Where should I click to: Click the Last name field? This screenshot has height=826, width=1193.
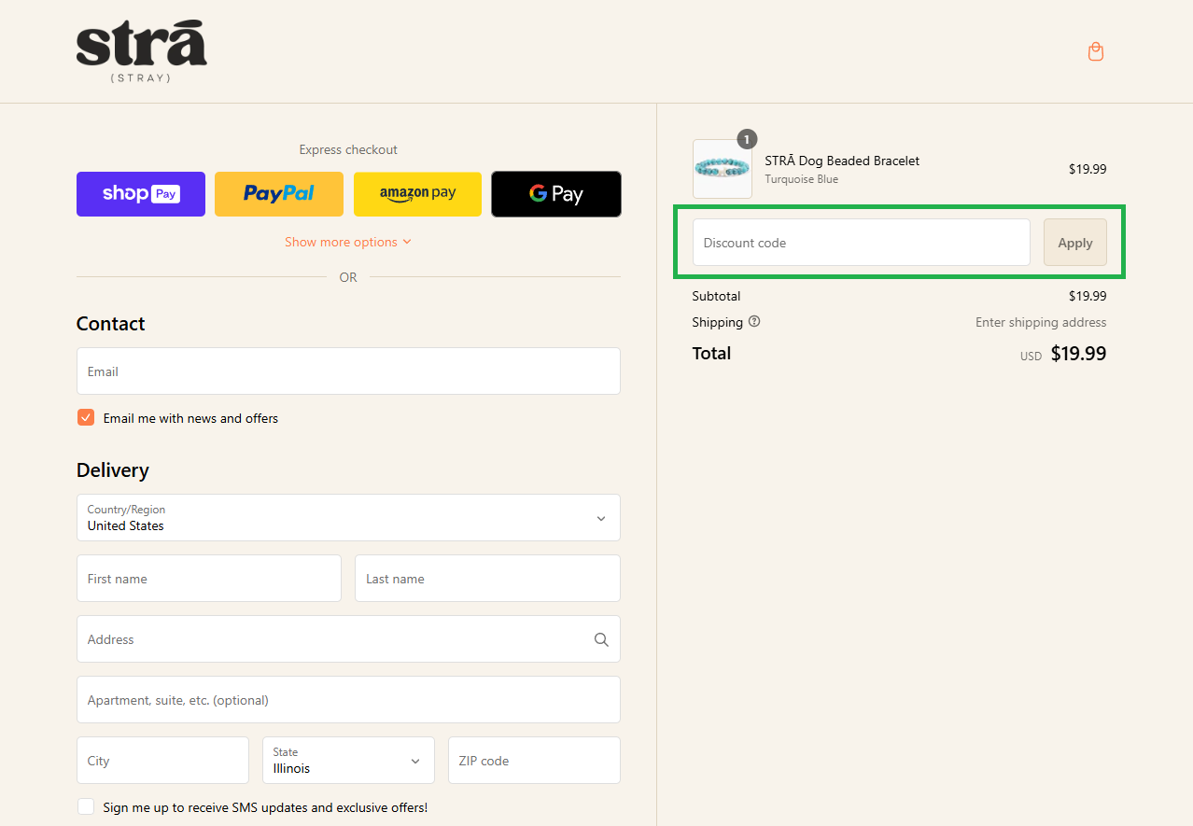coord(487,579)
